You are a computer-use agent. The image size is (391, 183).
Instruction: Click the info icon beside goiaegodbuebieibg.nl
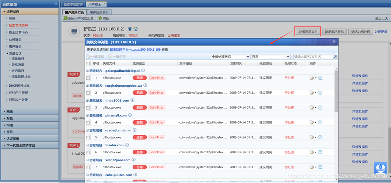(143, 71)
